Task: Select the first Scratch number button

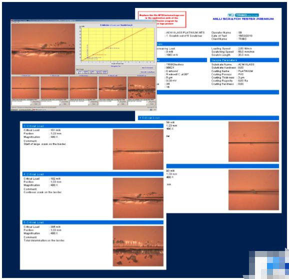Action: point(79,72)
